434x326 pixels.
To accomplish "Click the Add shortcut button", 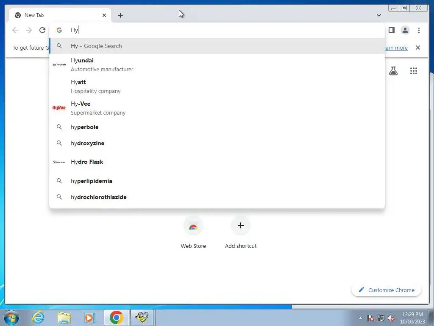I will [241, 233].
